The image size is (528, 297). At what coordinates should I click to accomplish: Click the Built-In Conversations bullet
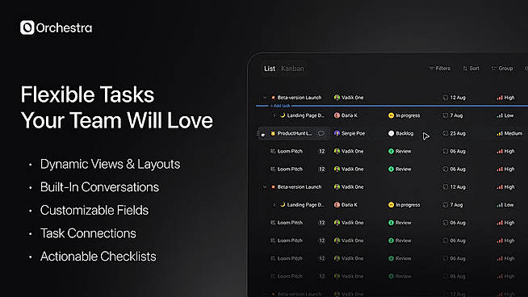(x=99, y=187)
